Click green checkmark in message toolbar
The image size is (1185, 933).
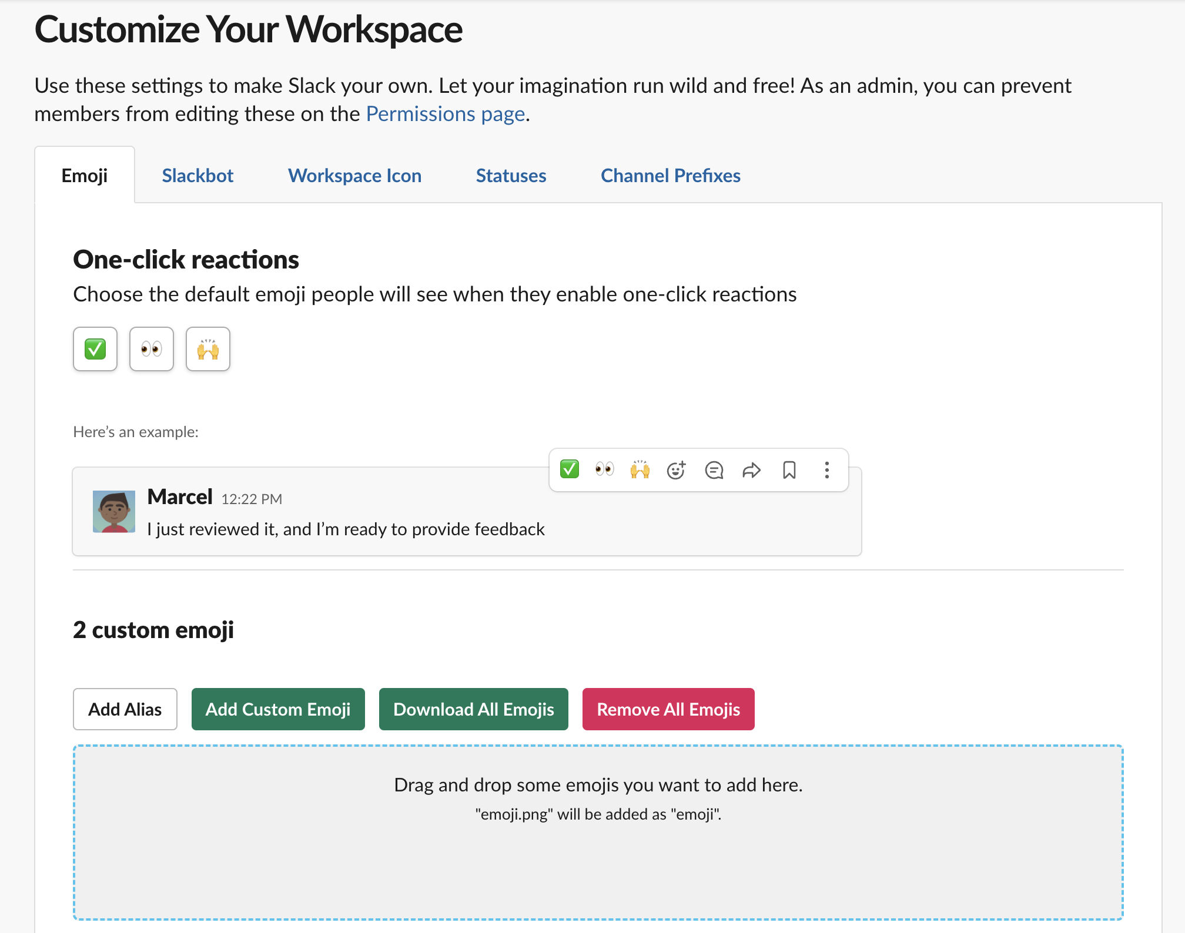[x=570, y=469]
